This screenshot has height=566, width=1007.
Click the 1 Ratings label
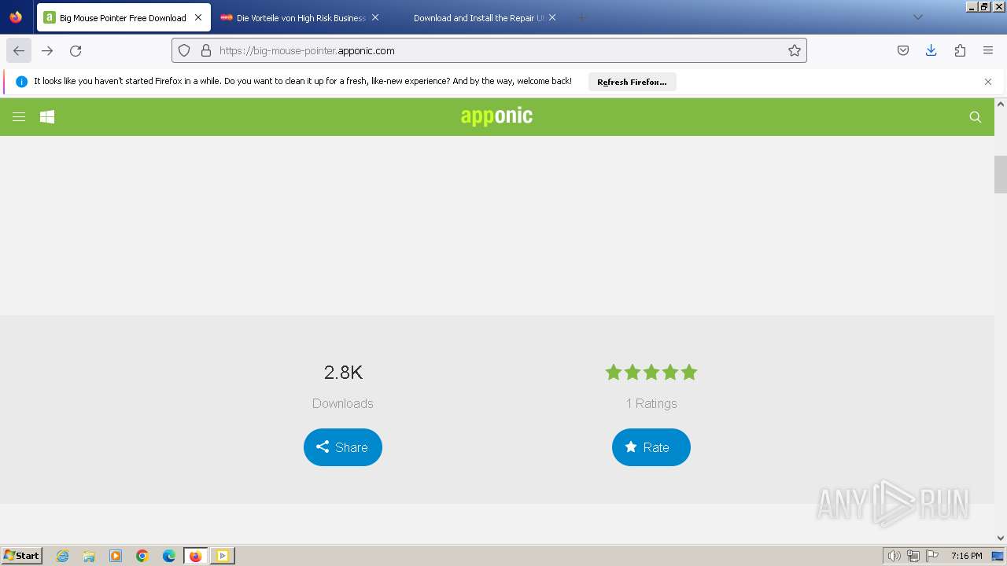click(651, 403)
